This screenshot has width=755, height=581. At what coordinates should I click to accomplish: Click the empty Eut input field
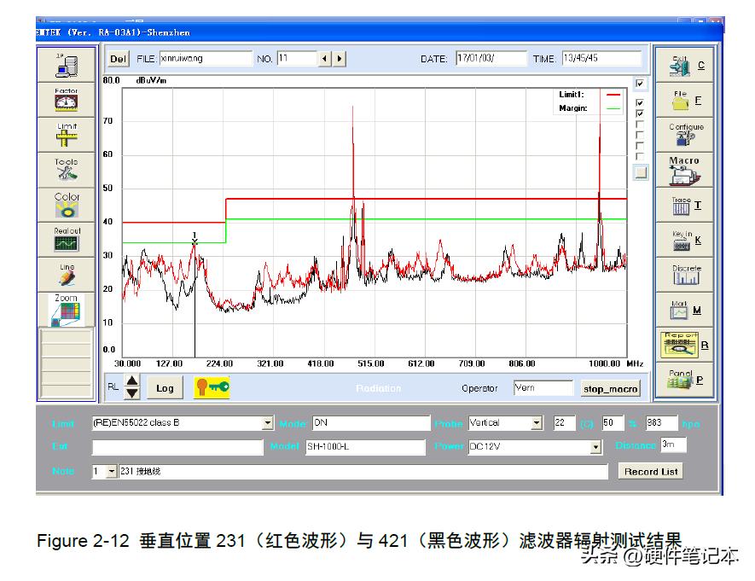pyautogui.click(x=177, y=447)
